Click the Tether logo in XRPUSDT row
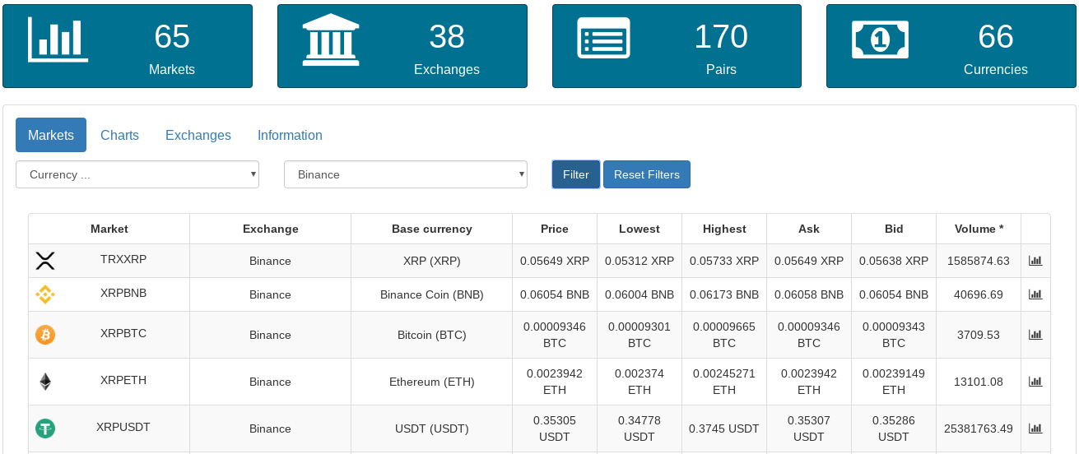The width and height of the screenshot is (1079, 454). pyautogui.click(x=44, y=429)
